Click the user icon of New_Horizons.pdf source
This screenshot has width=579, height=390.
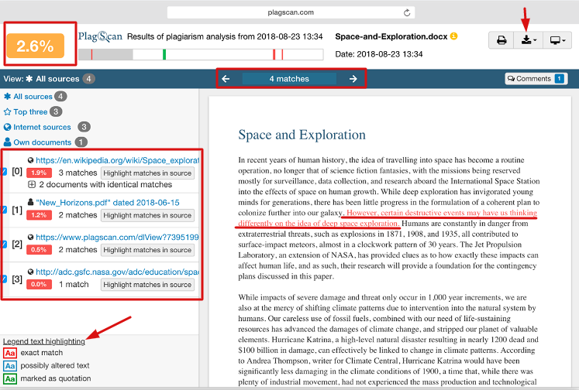[x=31, y=202]
